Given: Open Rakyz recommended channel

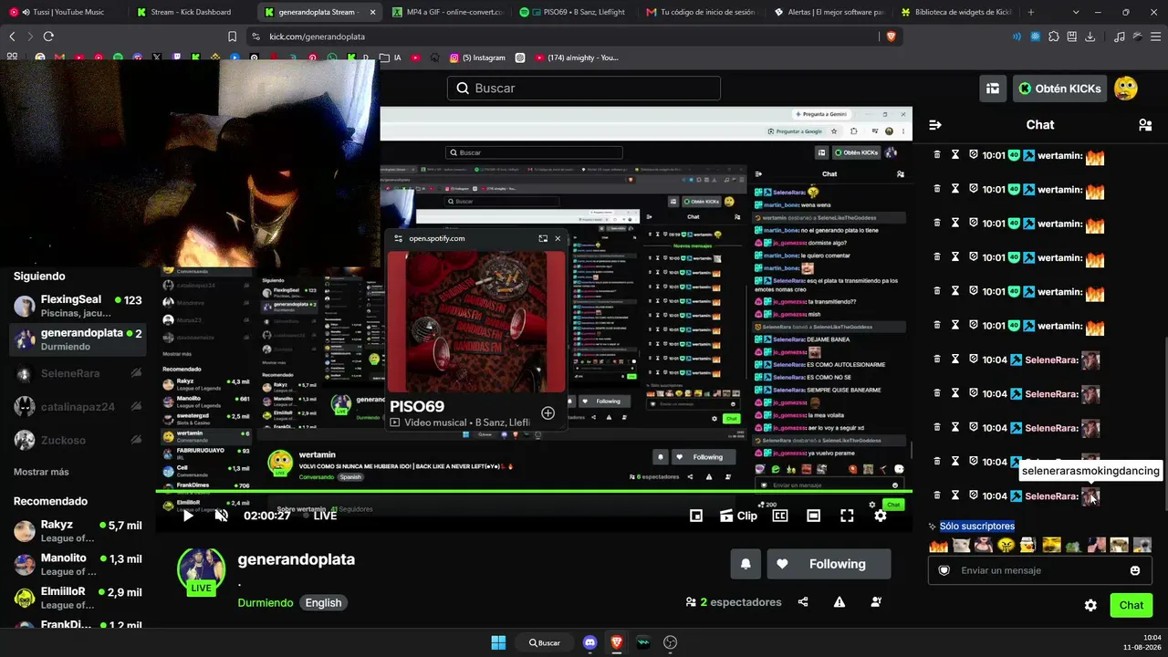Looking at the screenshot, I should (78, 531).
